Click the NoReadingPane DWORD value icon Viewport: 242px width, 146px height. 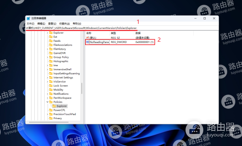pyautogui.click(x=88, y=42)
